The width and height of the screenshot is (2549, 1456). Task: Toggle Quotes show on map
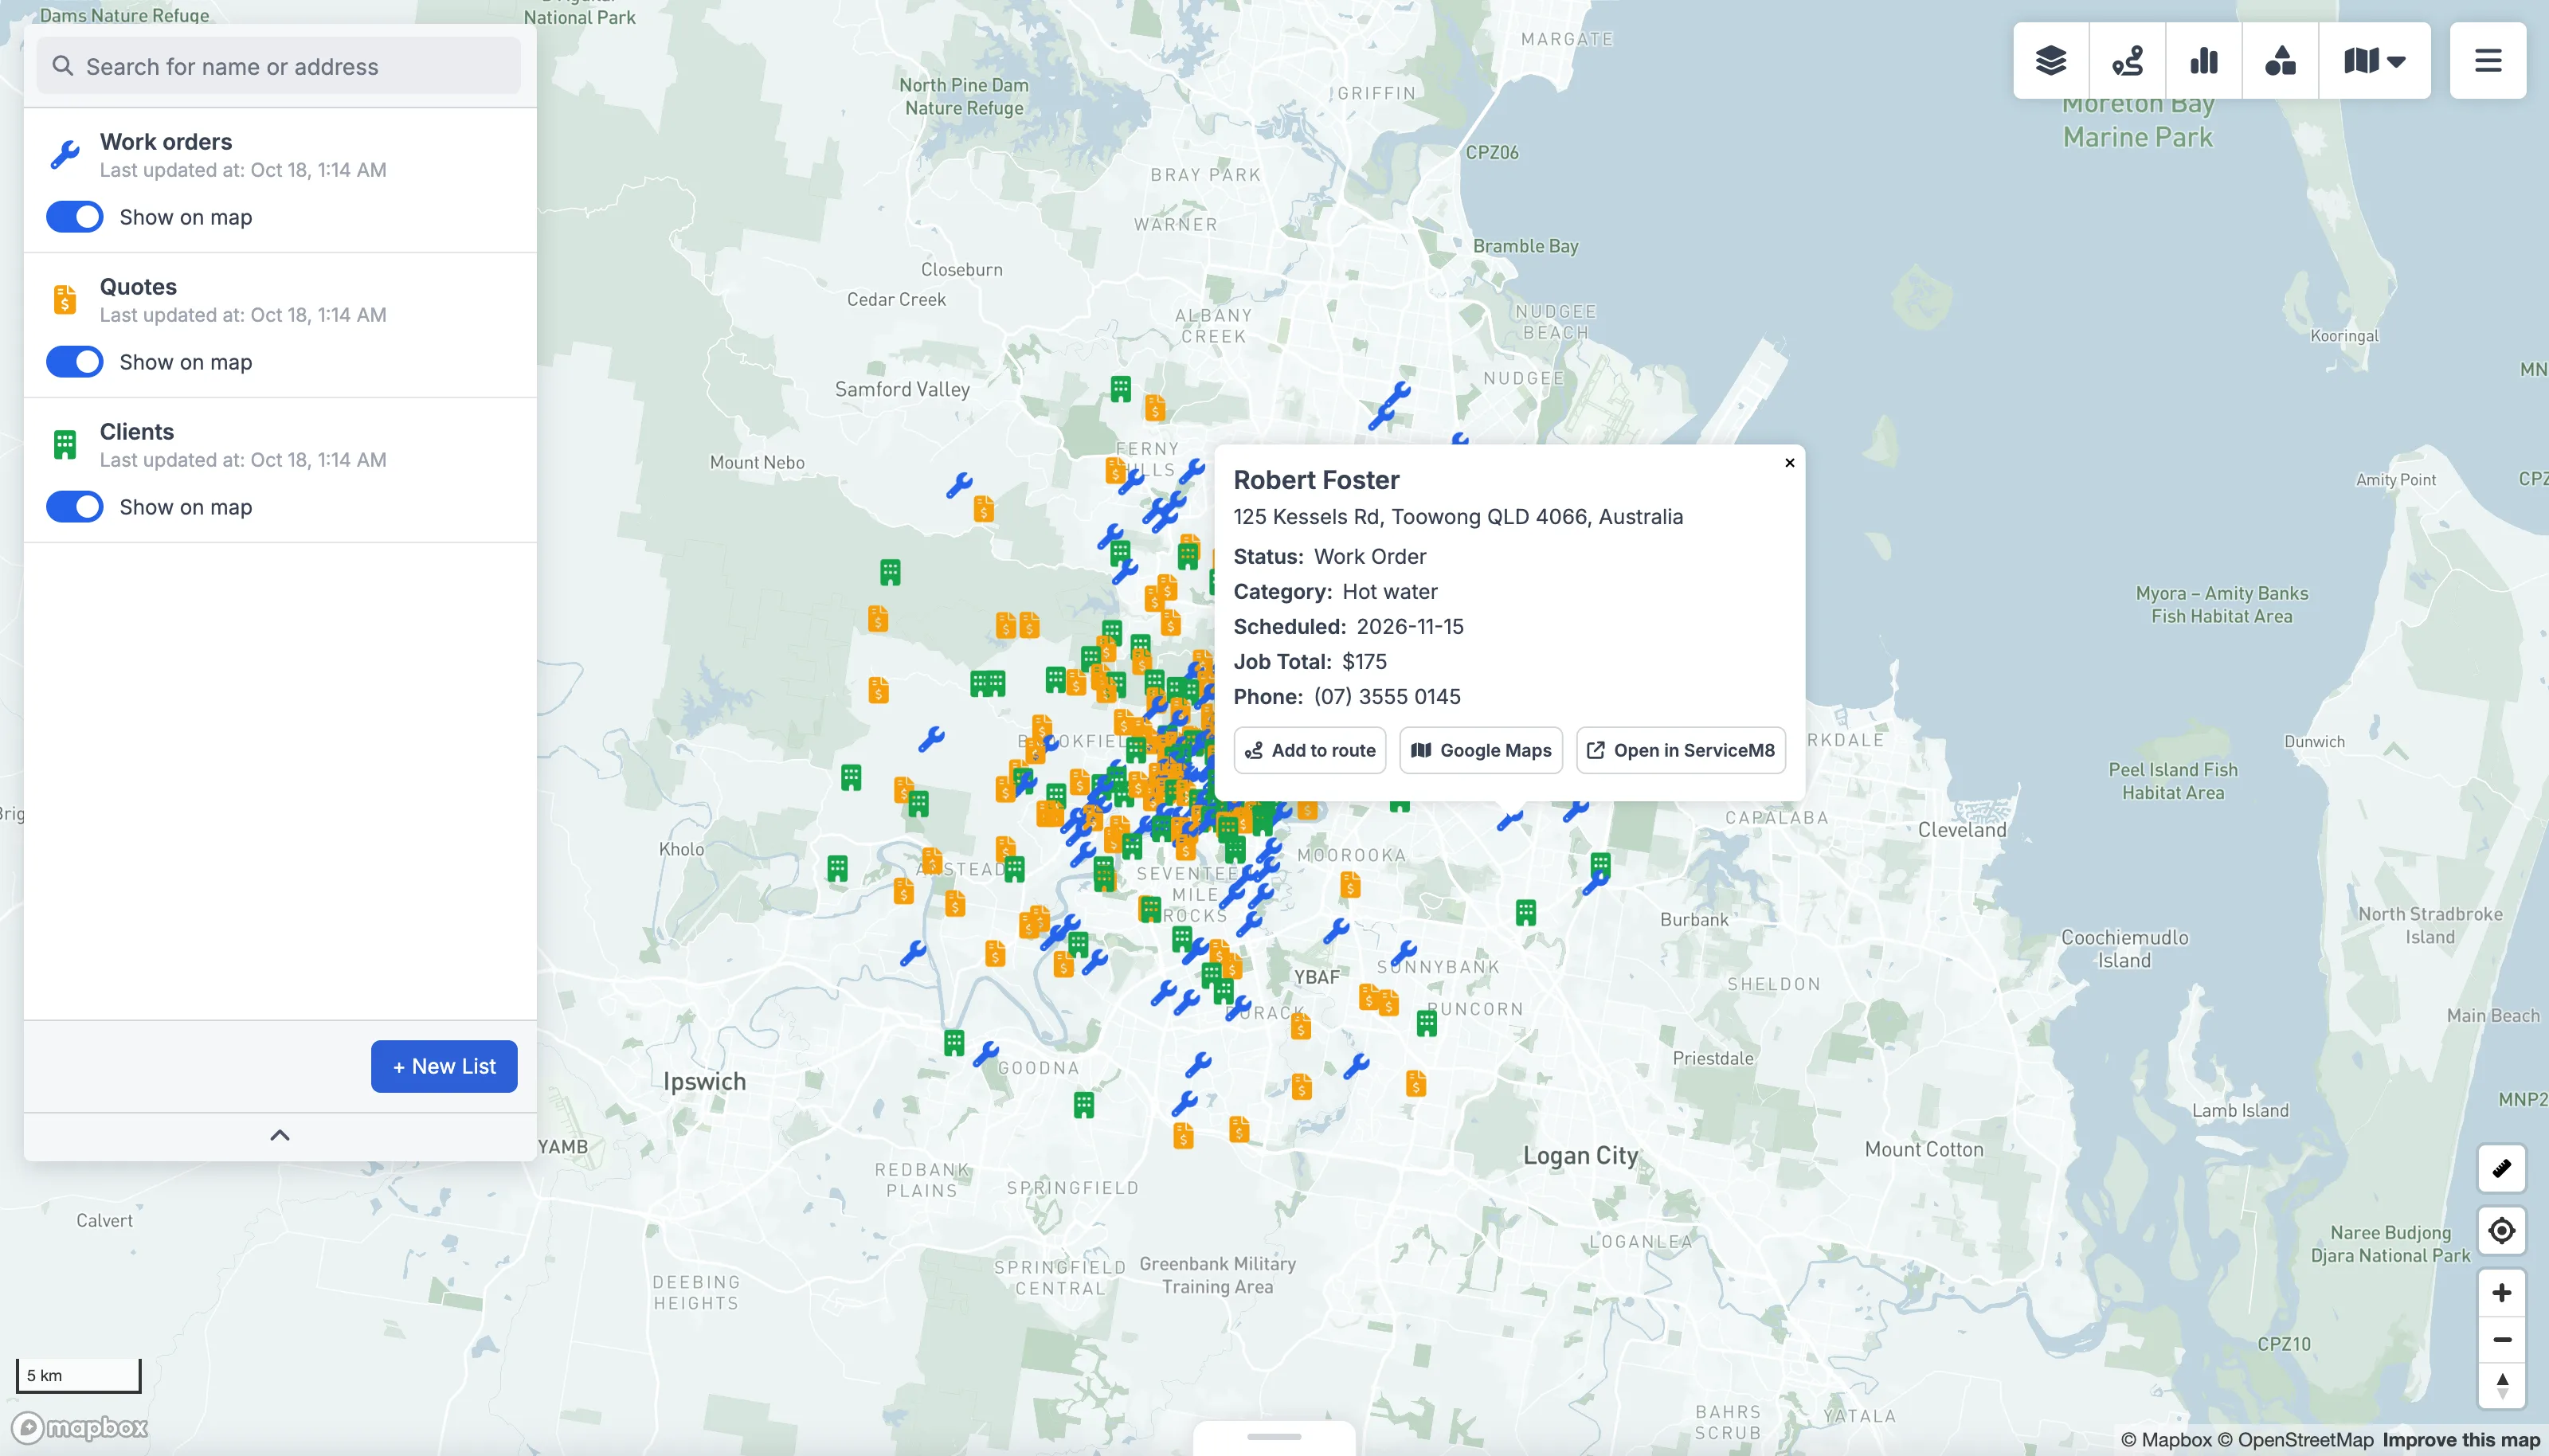coord(75,362)
